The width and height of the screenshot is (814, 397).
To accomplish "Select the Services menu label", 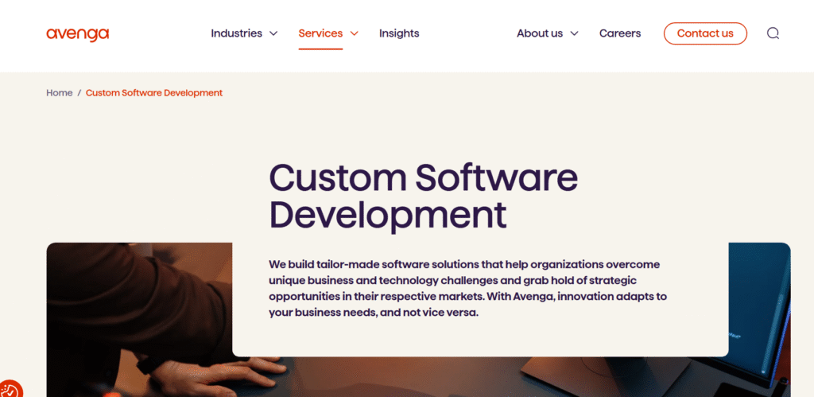I will coord(320,33).
